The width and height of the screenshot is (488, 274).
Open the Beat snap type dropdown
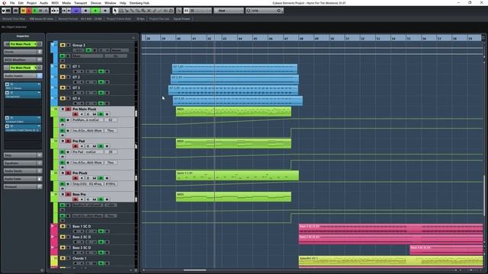(x=229, y=11)
